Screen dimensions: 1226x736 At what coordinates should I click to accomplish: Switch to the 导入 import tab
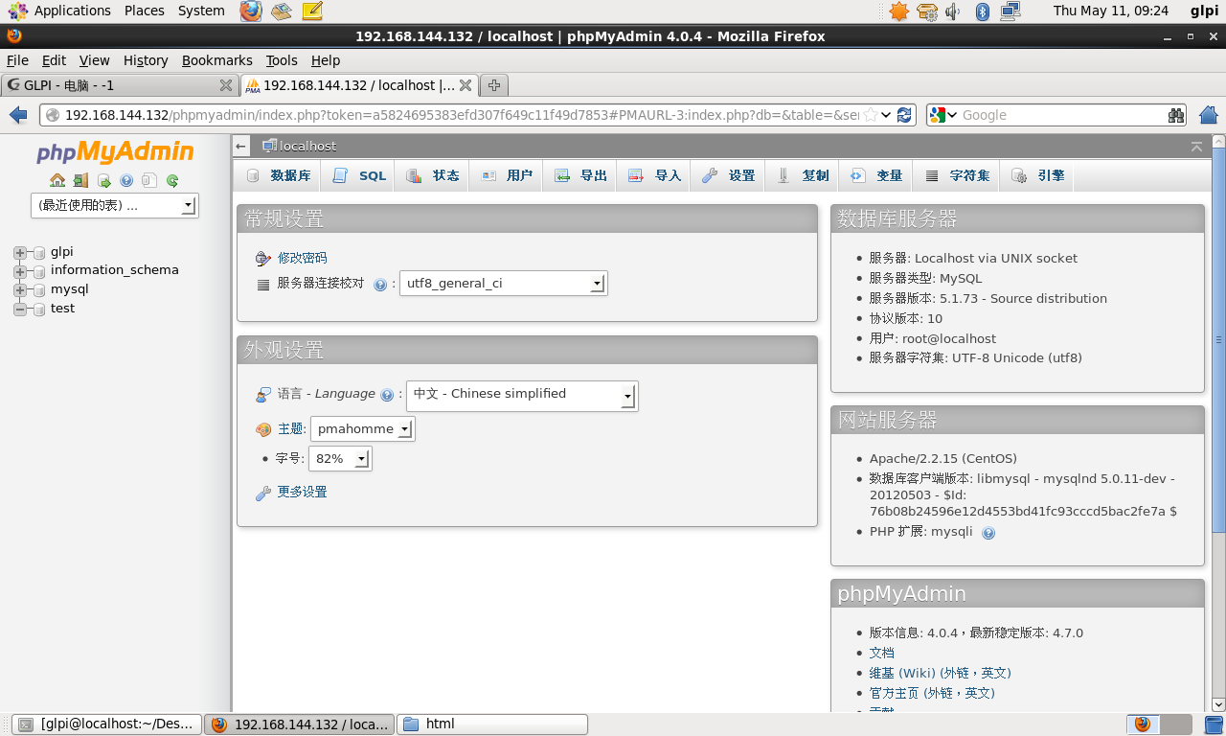tap(654, 176)
